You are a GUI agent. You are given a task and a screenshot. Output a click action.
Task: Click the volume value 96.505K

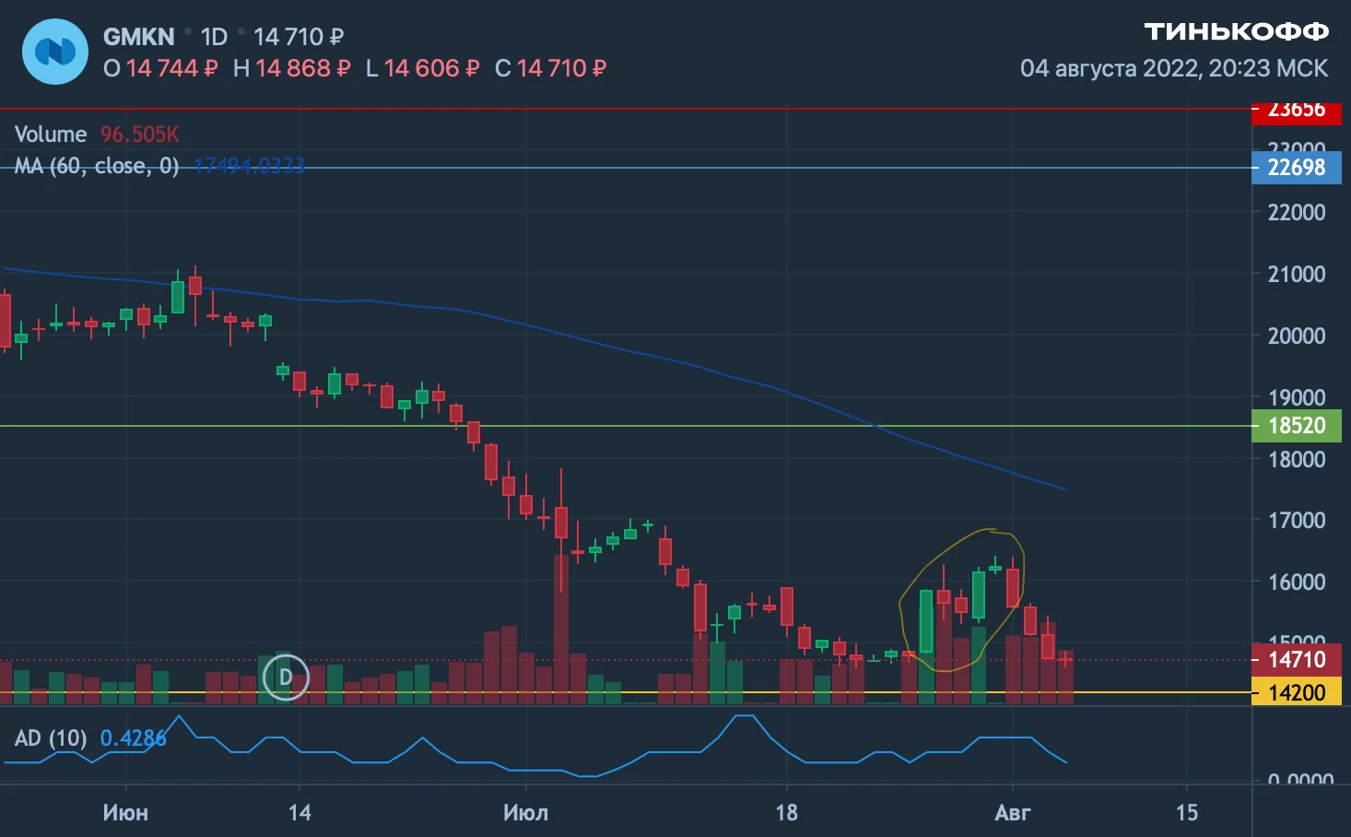coord(140,135)
